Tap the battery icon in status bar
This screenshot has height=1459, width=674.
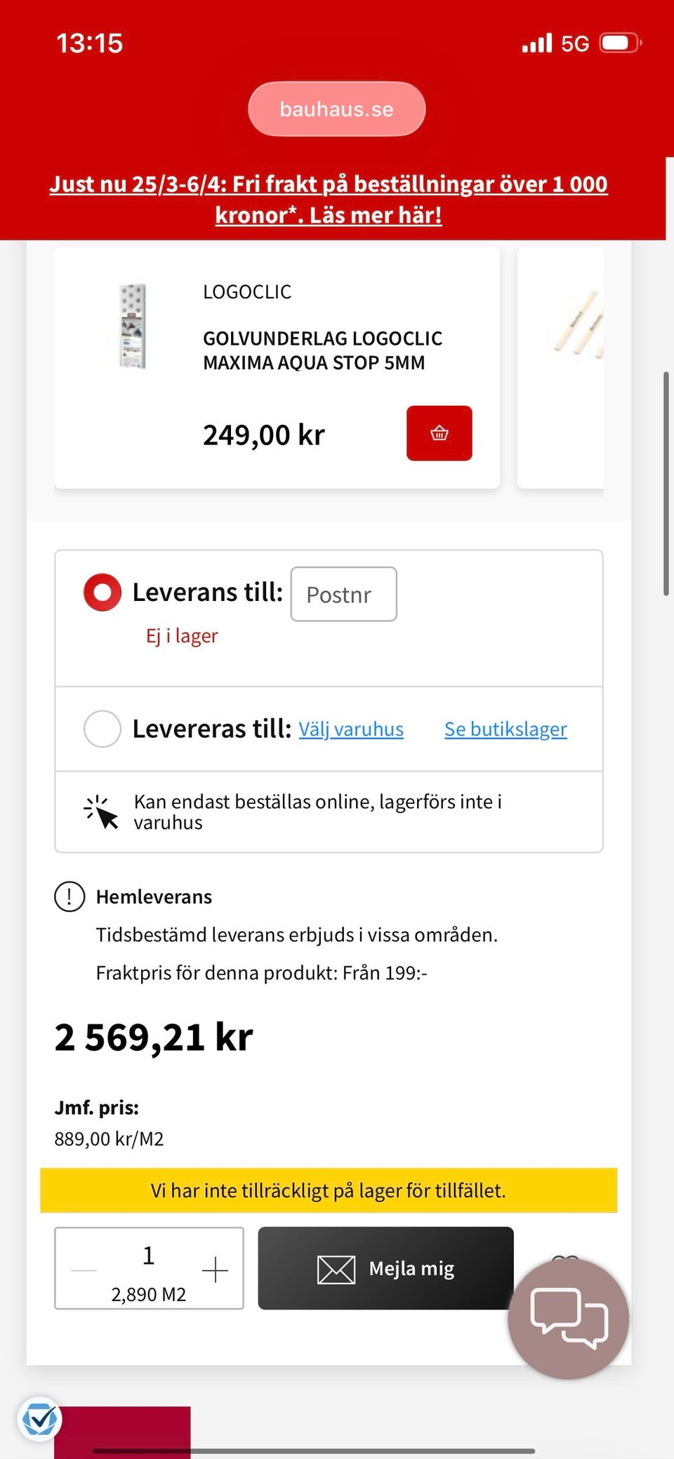(x=620, y=44)
